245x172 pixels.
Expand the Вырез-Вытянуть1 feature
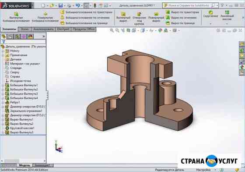pyautogui.click(x=3, y=119)
